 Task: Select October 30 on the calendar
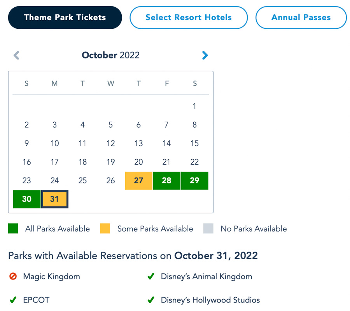tap(27, 199)
